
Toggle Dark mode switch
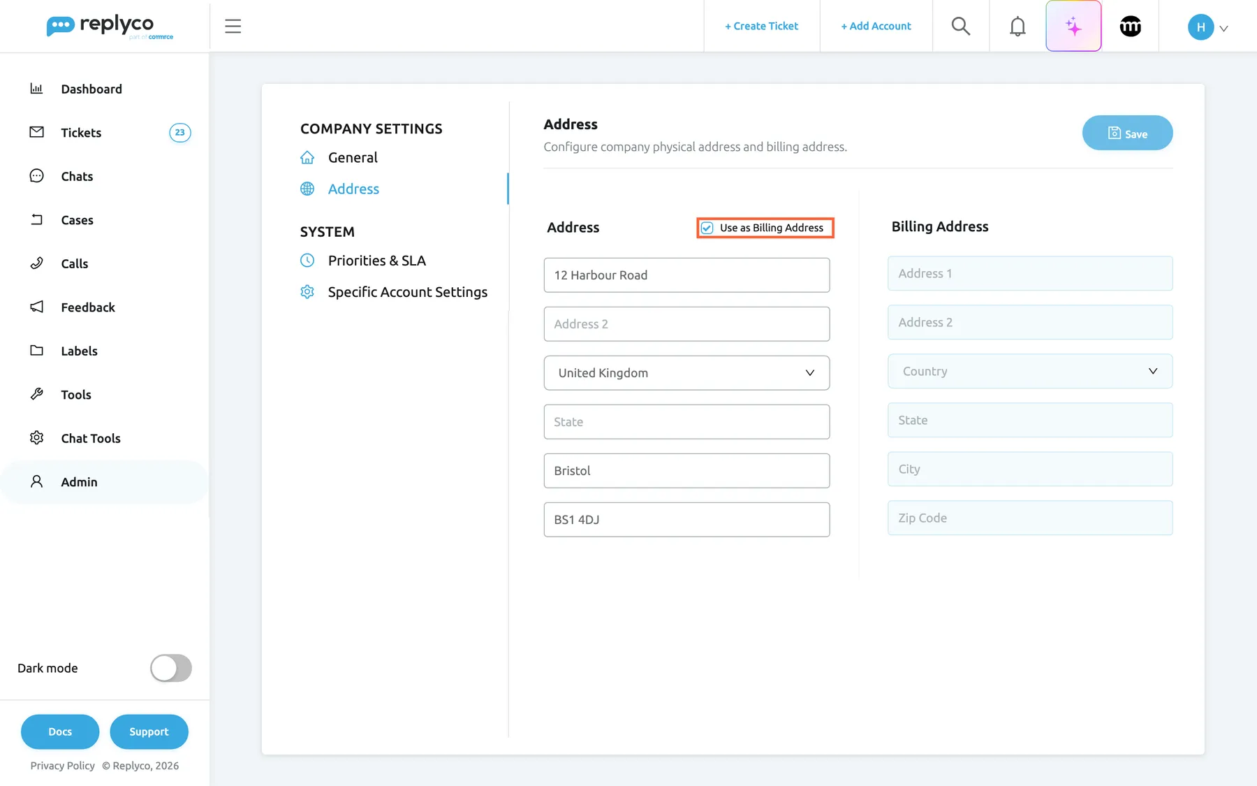click(171, 668)
